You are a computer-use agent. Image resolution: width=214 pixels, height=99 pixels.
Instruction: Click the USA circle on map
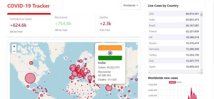pos(30,78)
